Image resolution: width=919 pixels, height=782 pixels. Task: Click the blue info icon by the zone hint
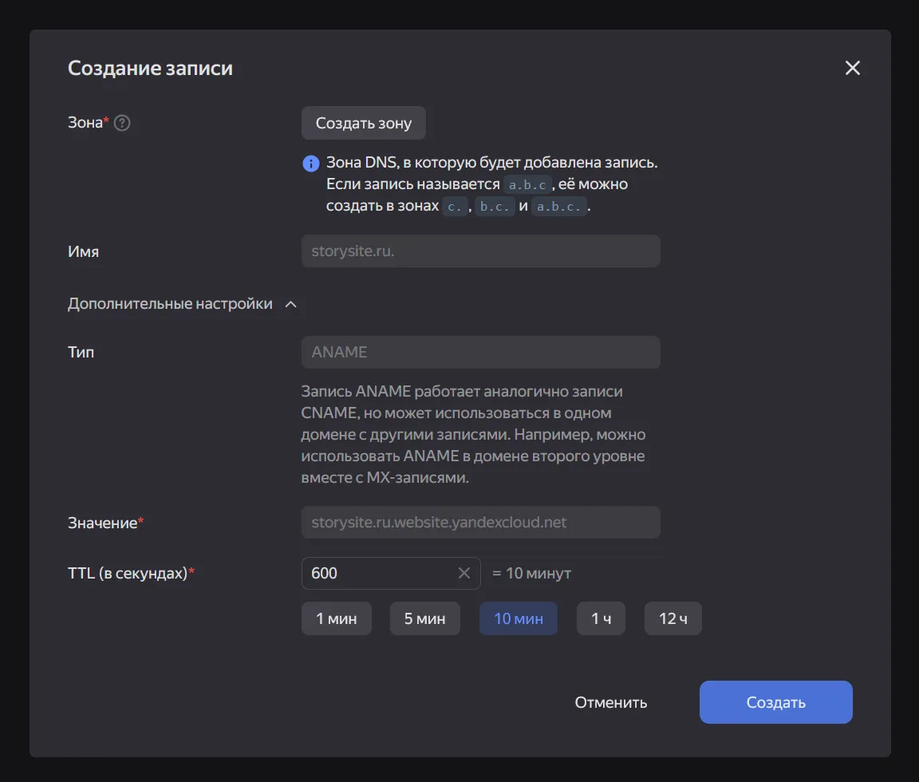click(310, 164)
